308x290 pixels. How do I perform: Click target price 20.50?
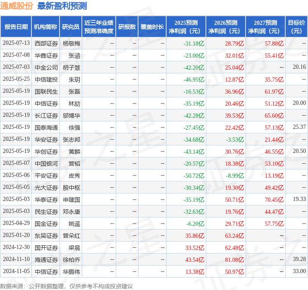click(299, 151)
